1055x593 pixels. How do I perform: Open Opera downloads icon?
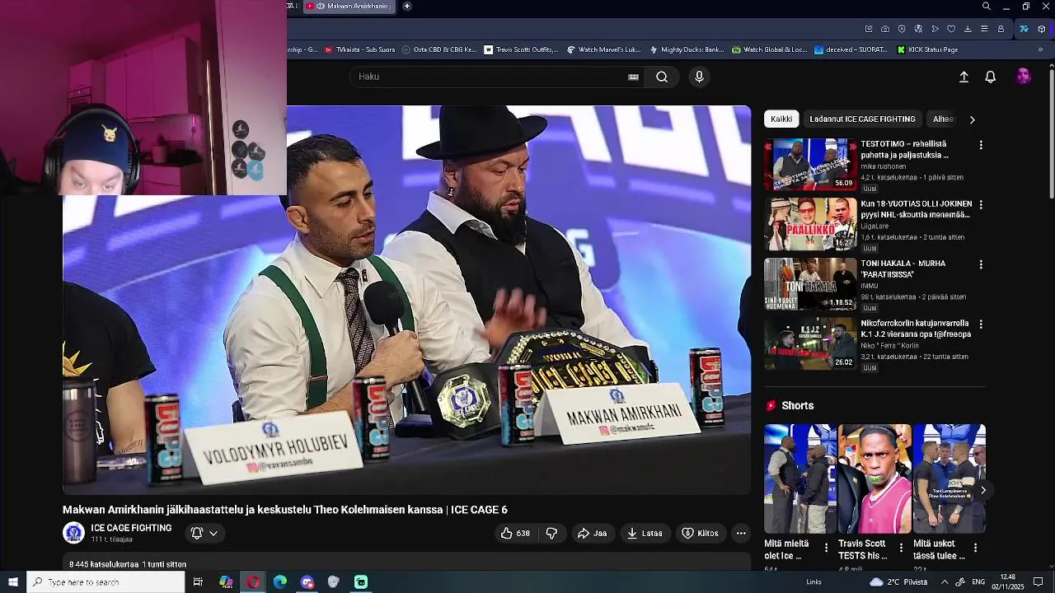click(968, 29)
